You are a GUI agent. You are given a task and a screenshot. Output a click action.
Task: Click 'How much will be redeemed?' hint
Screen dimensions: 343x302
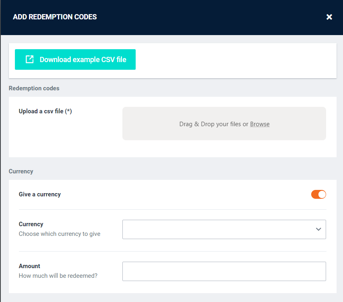[58, 276]
